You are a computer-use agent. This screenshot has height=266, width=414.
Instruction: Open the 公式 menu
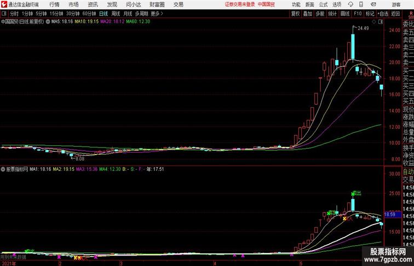pyautogui.click(x=323, y=4)
